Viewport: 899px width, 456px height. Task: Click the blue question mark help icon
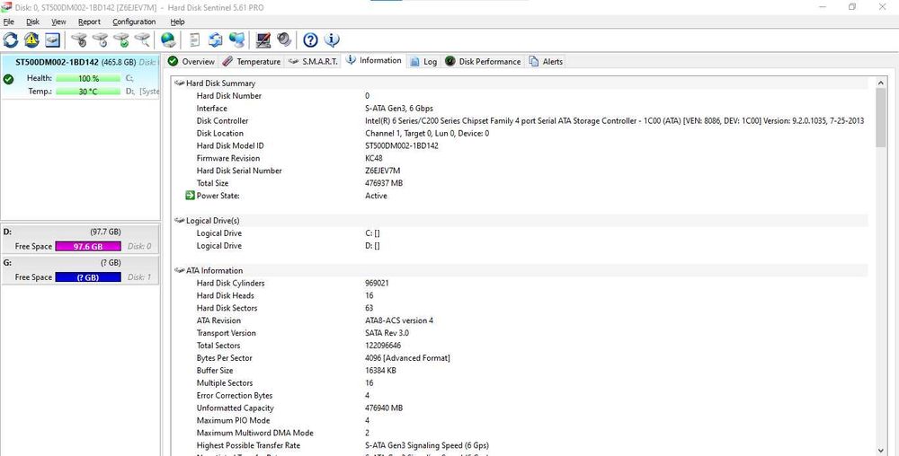[310, 40]
